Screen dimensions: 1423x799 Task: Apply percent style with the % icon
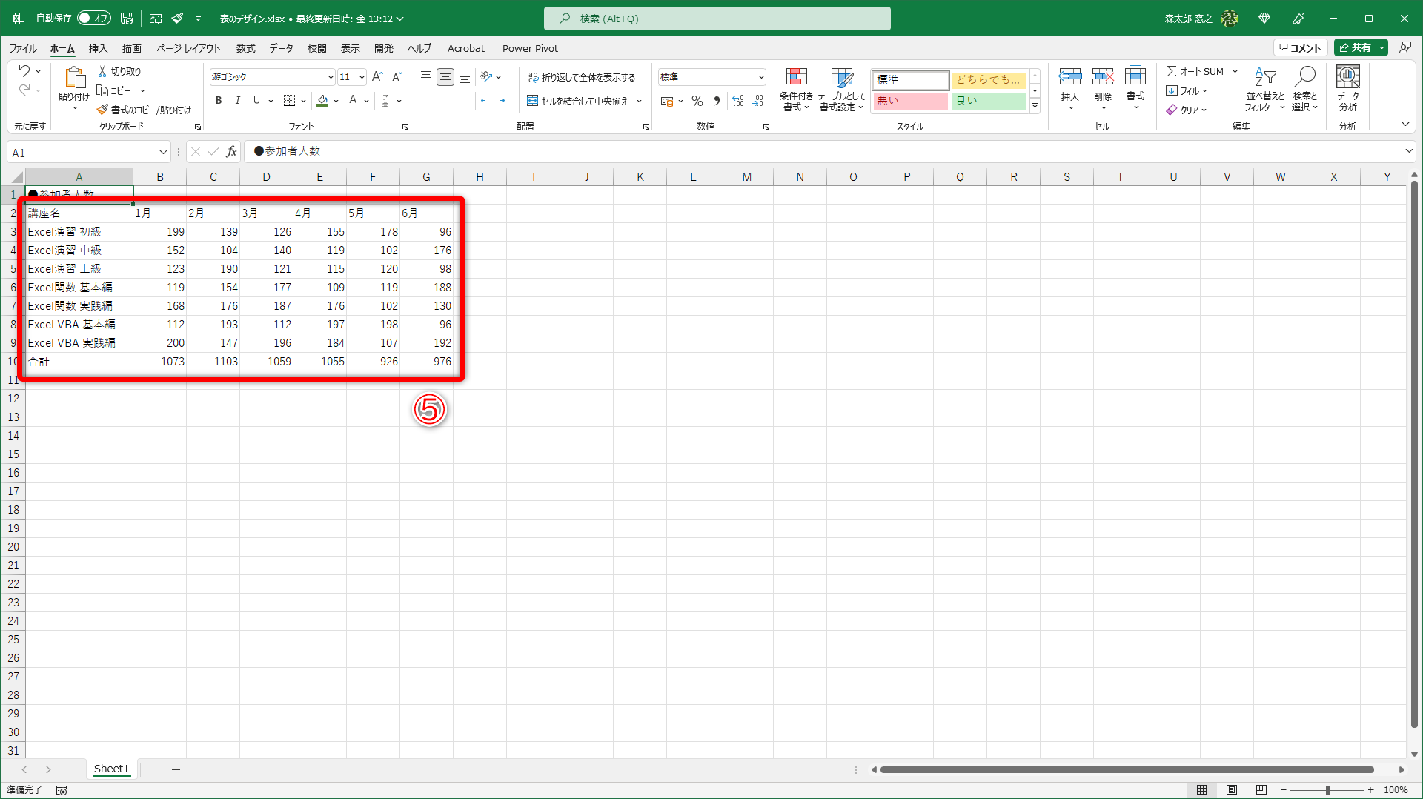tap(697, 101)
